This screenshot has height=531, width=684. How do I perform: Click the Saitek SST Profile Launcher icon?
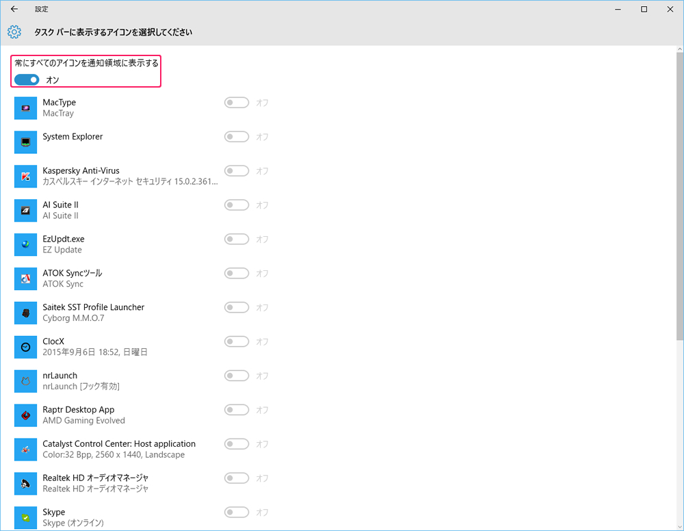[25, 313]
